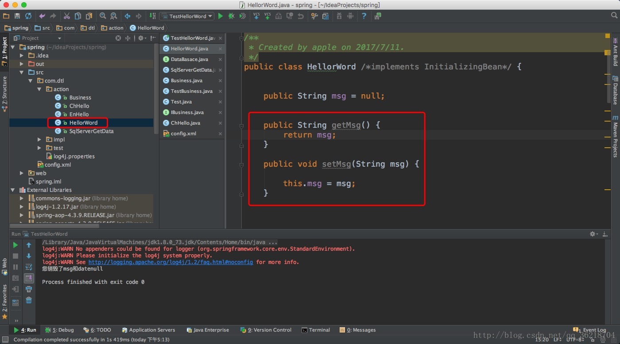Collapse the src folder
The image size is (620, 344).
[x=21, y=72]
